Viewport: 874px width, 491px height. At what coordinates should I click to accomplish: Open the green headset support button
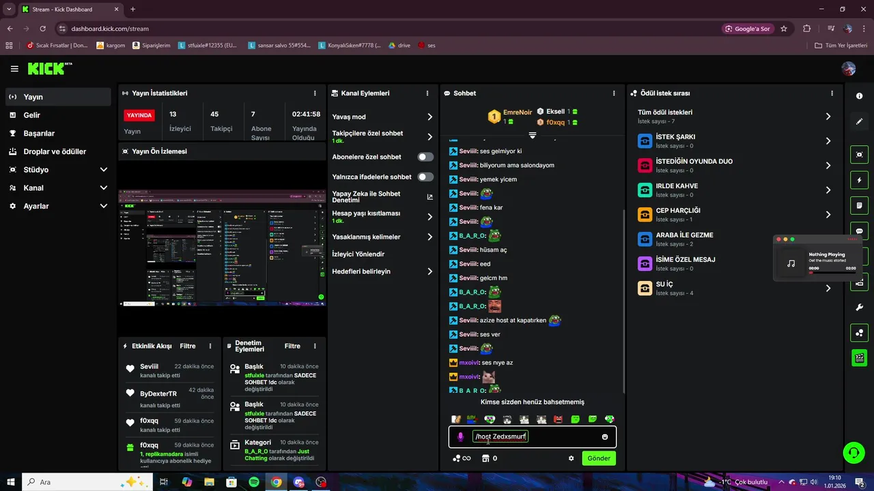coord(853,453)
